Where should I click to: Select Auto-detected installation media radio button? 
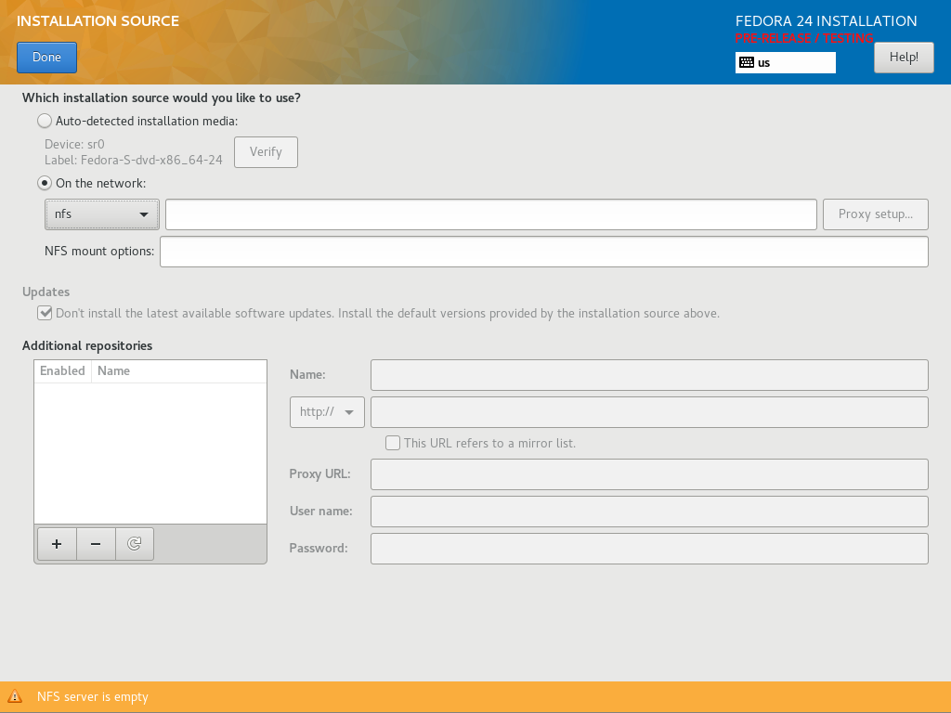[x=45, y=121]
